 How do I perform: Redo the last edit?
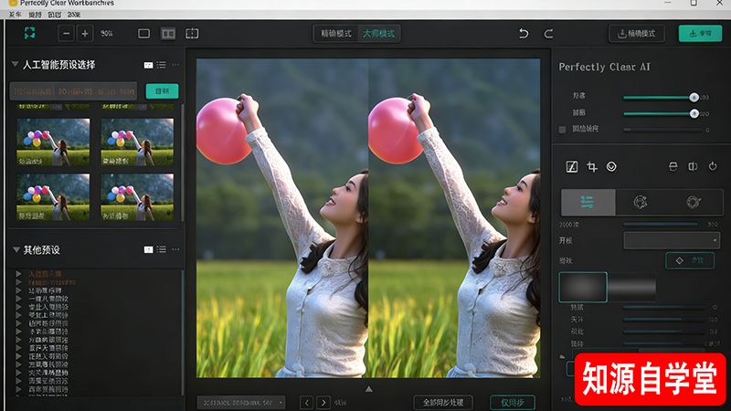click(x=549, y=34)
